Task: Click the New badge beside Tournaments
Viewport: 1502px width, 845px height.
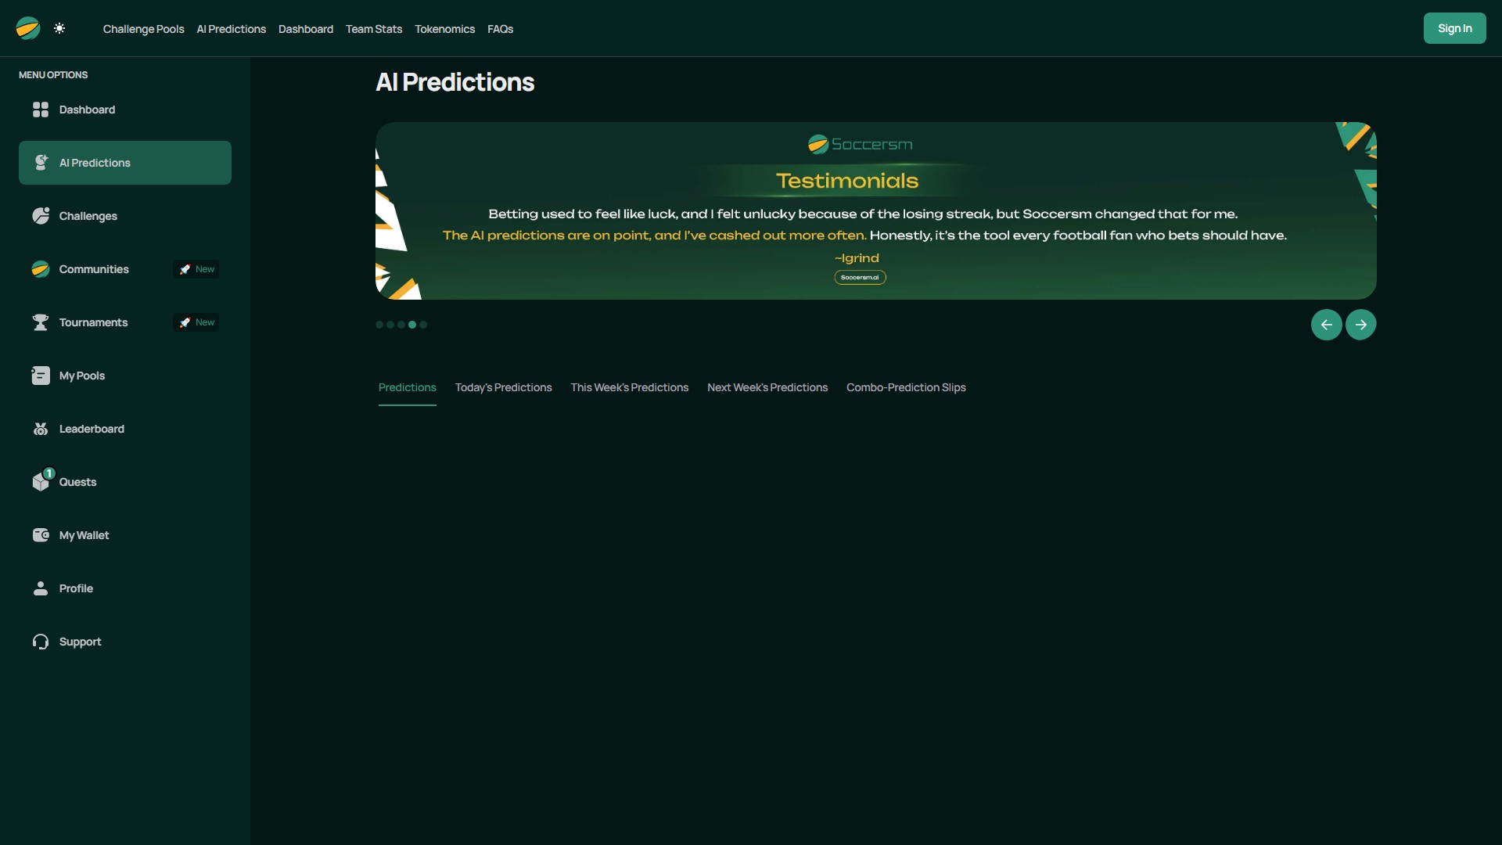Action: pos(195,322)
